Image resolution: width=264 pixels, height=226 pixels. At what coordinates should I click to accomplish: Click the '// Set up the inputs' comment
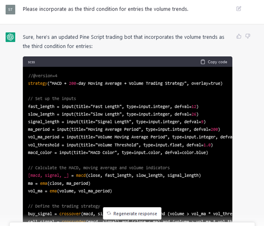click(52, 99)
